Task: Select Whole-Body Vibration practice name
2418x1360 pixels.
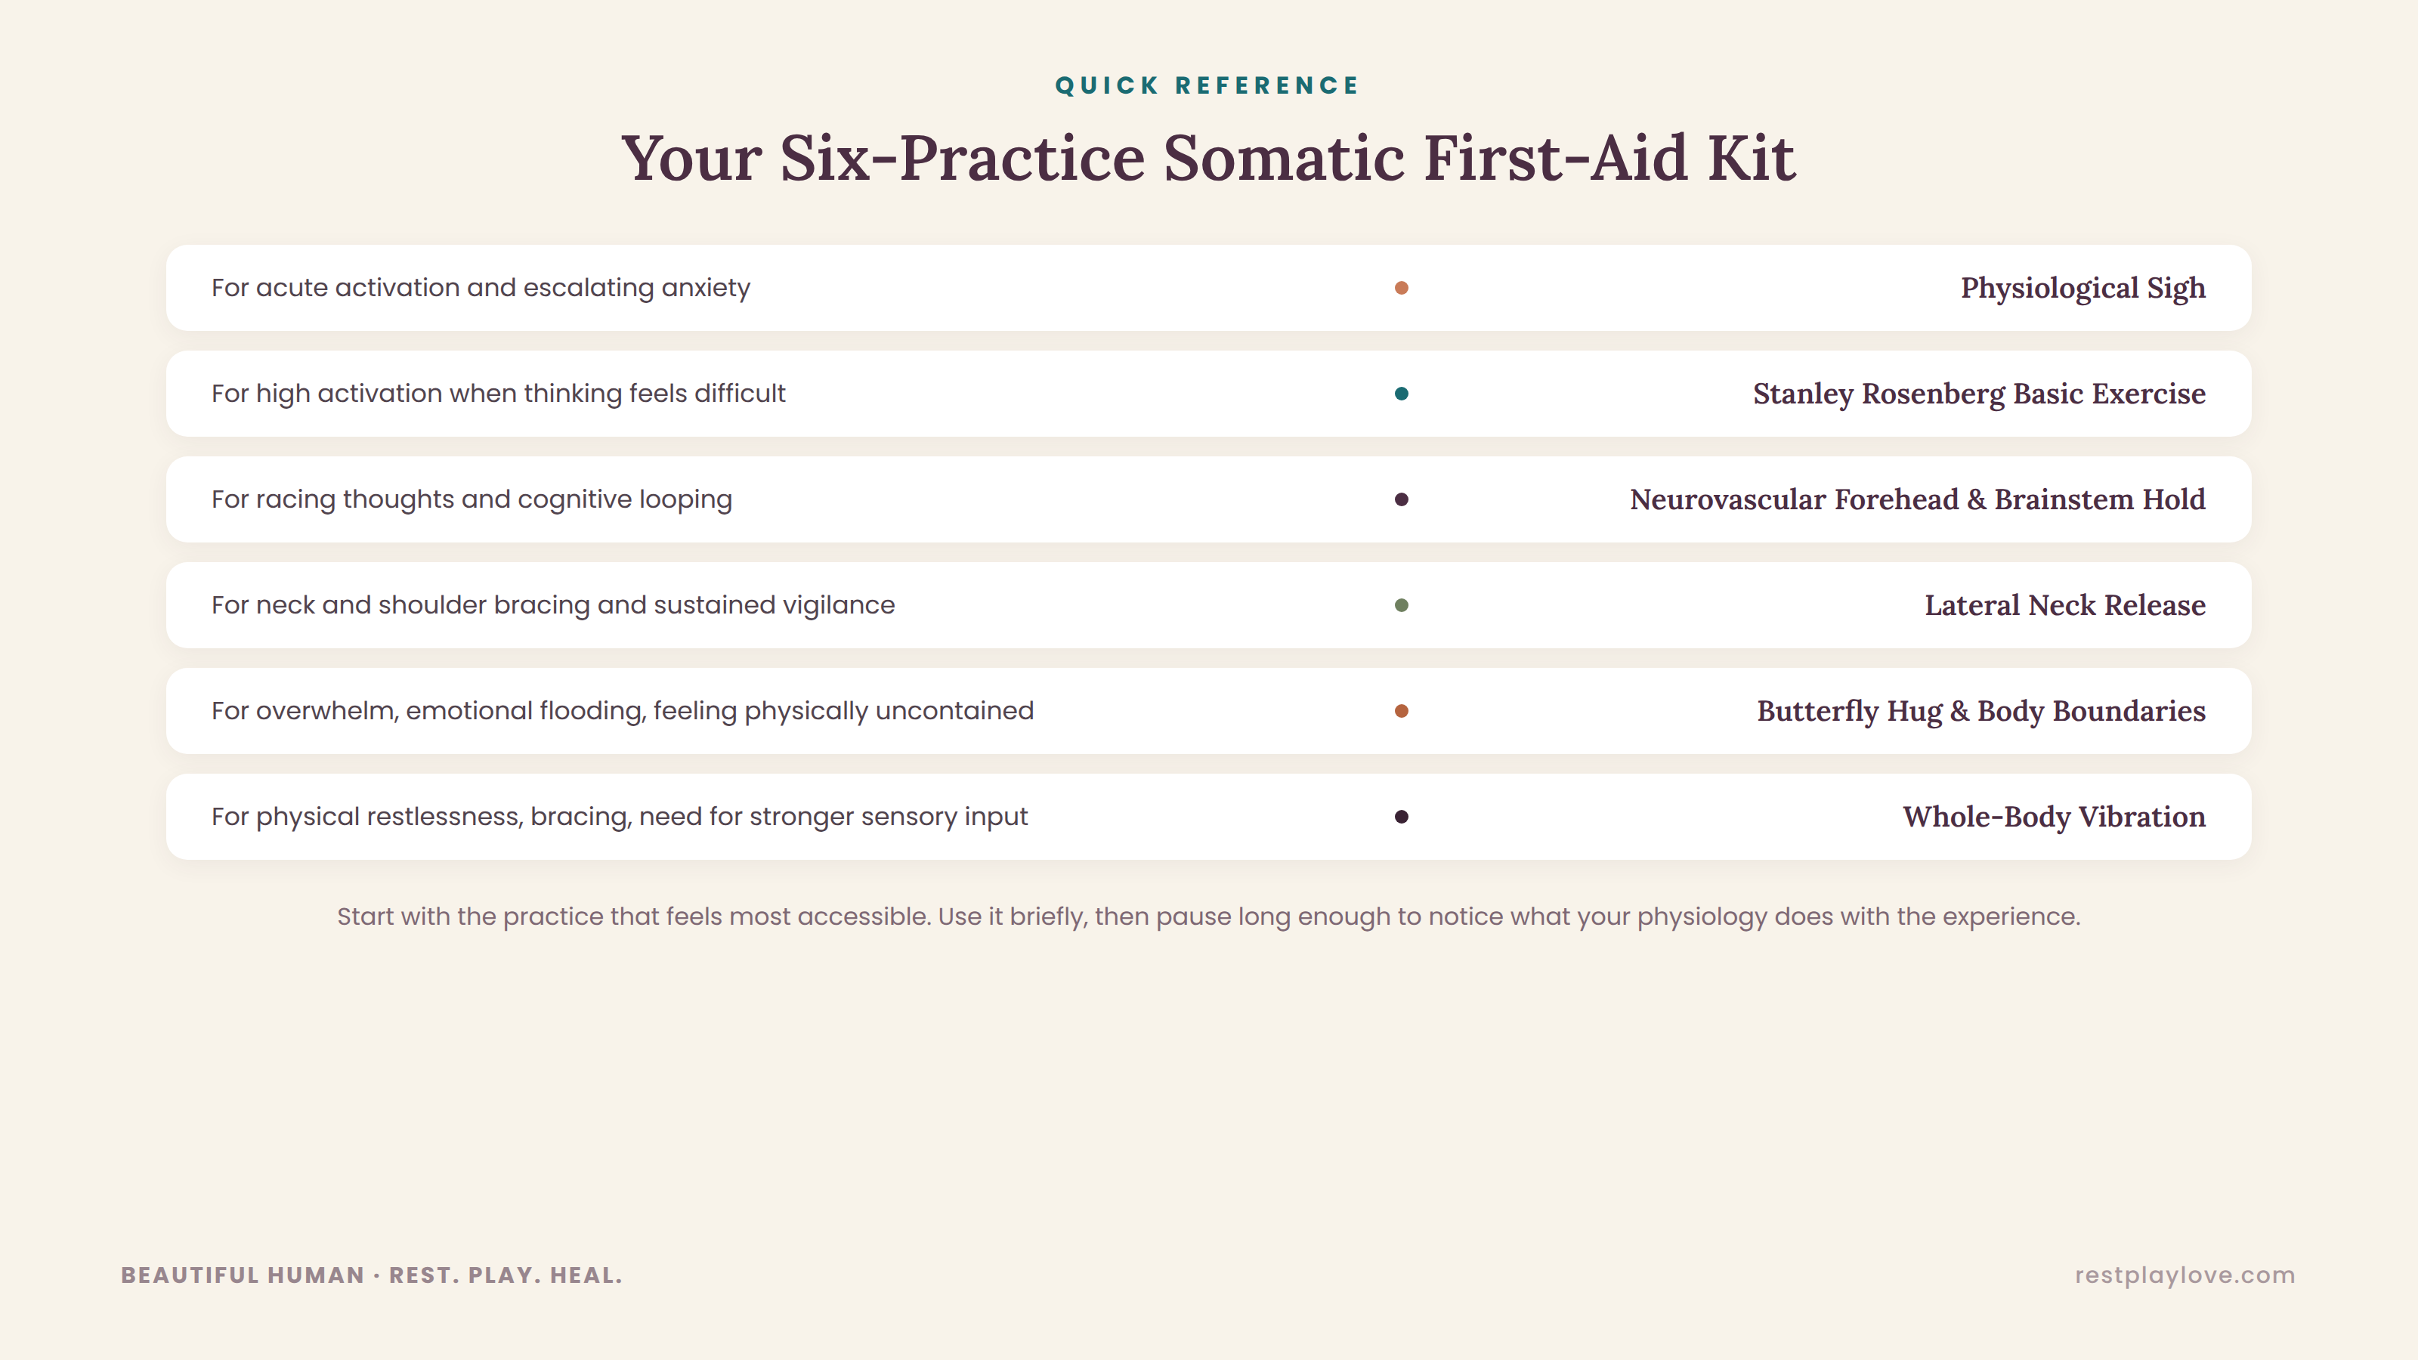Action: 2054,818
